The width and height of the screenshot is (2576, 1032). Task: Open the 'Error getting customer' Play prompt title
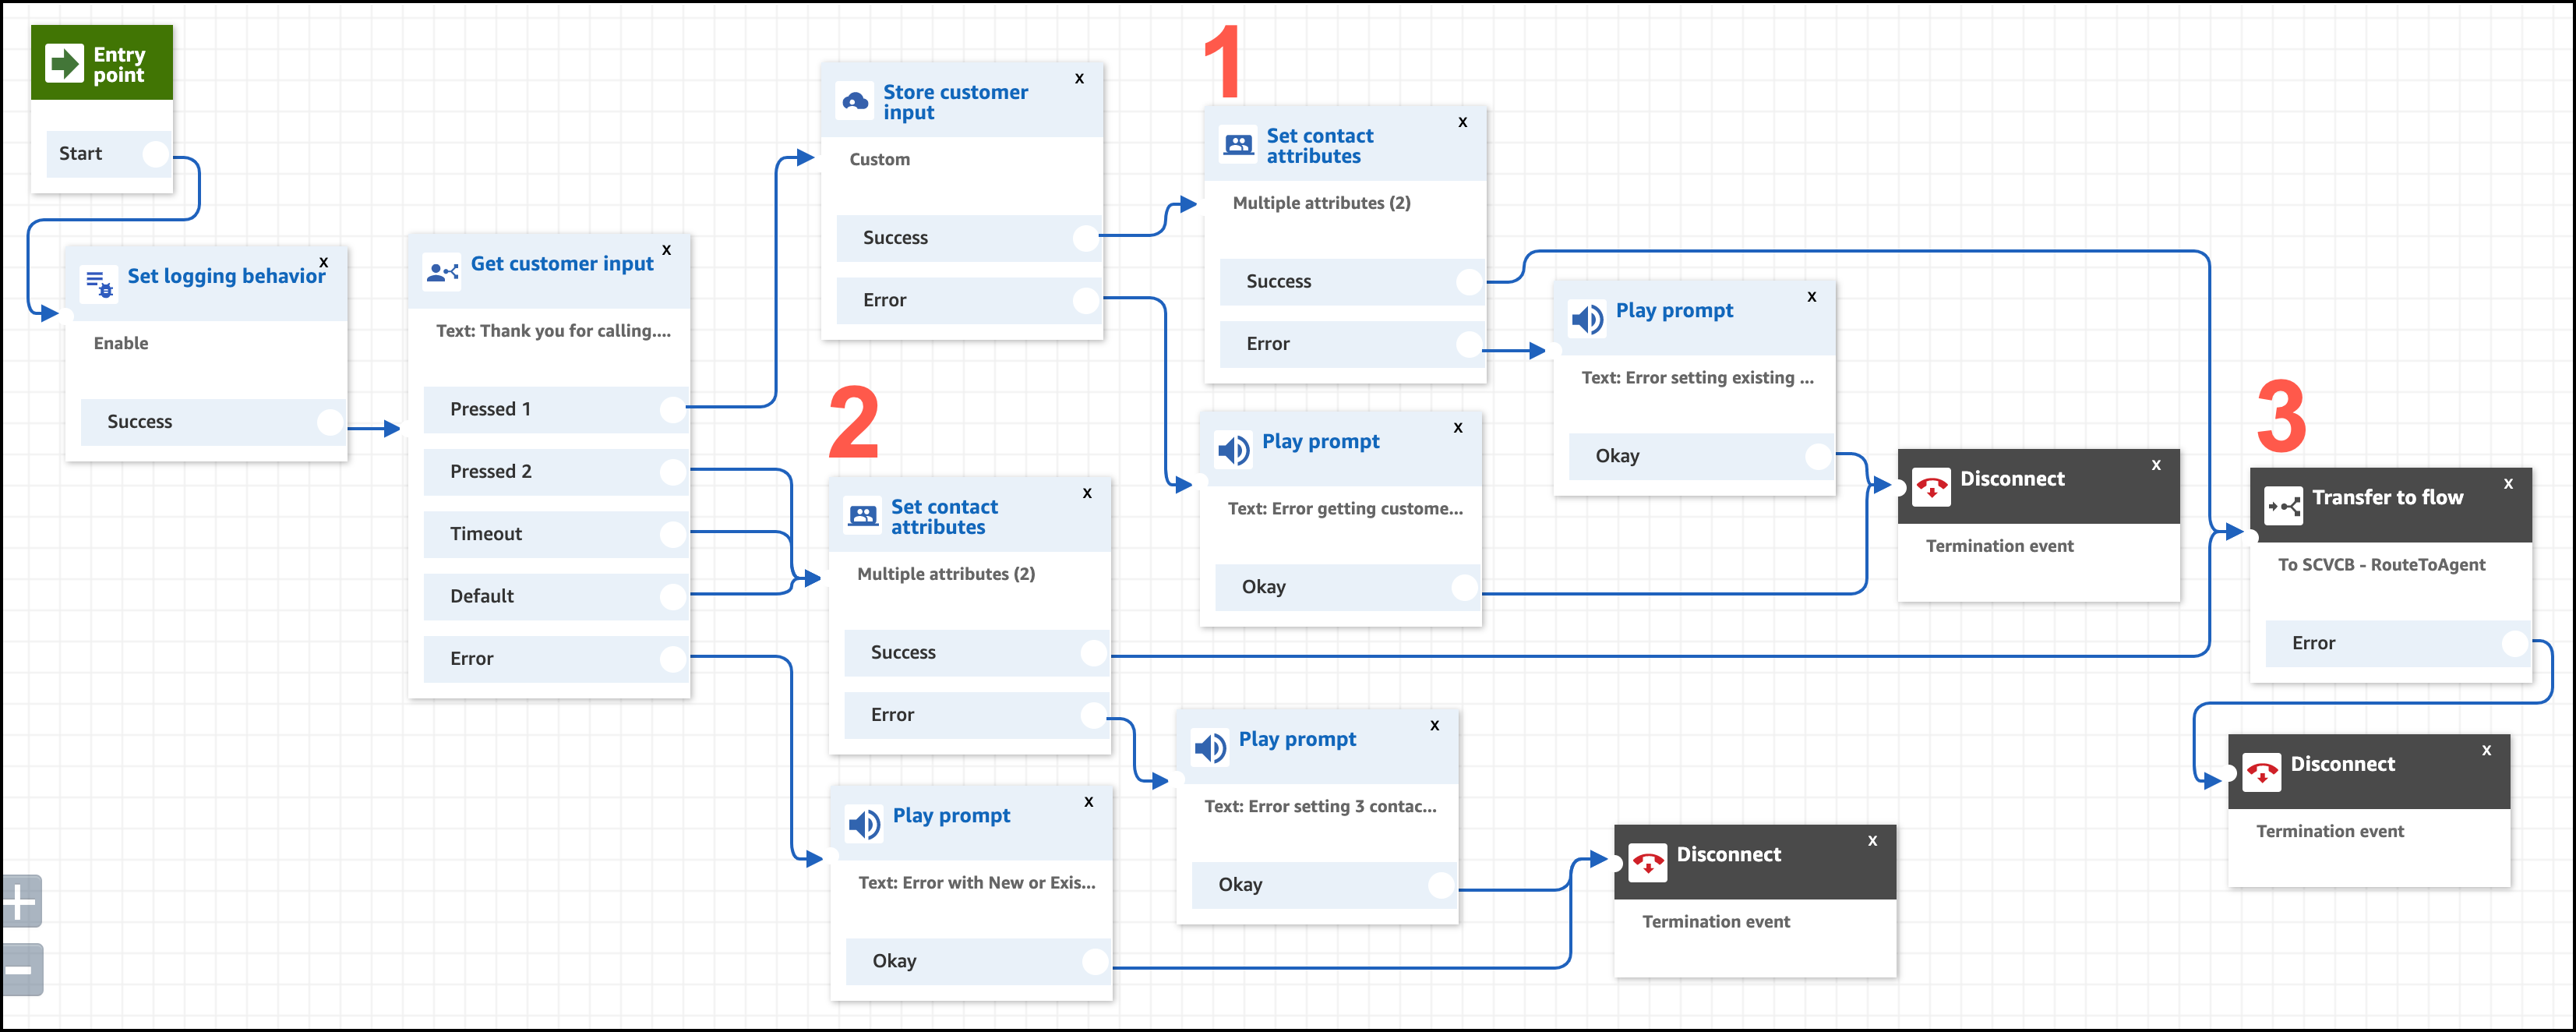(1320, 441)
